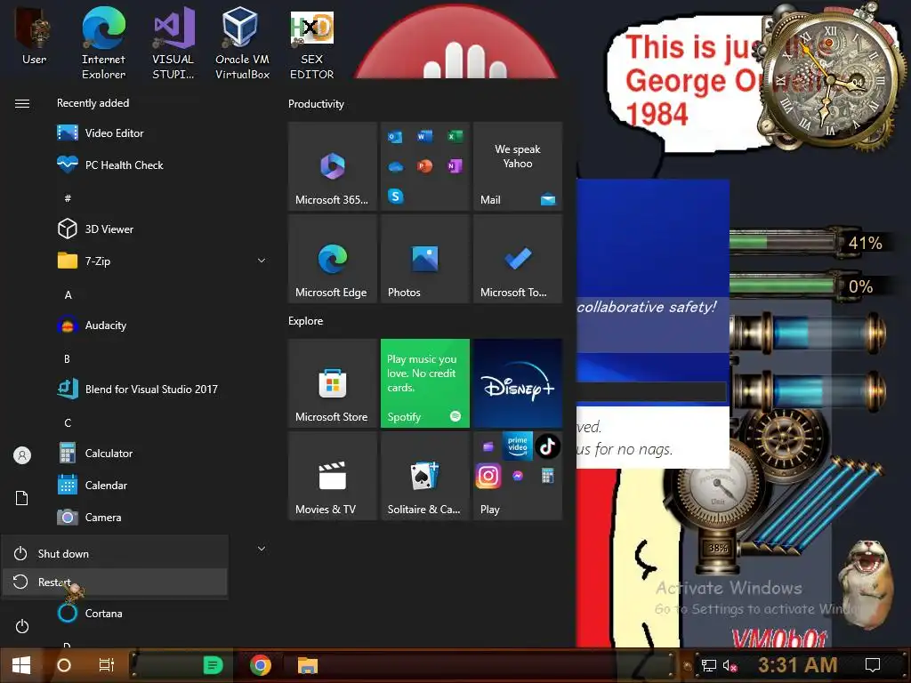Click the muted volume icon in tray
The height and width of the screenshot is (683, 911).
click(x=730, y=665)
